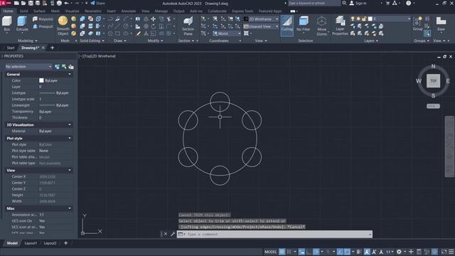
Task: Click Quick Select icon in Properties panel
Action: [x=71, y=67]
